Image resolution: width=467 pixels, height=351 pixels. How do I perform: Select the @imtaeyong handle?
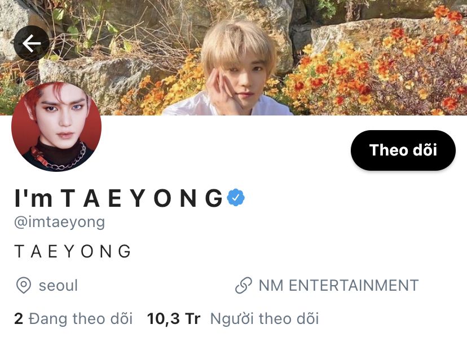(60, 222)
